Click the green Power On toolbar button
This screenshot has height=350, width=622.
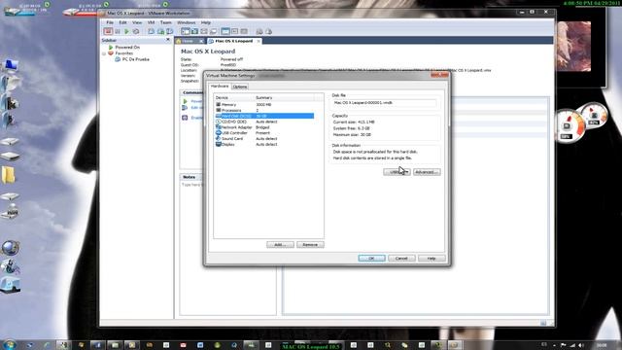[x=126, y=31]
